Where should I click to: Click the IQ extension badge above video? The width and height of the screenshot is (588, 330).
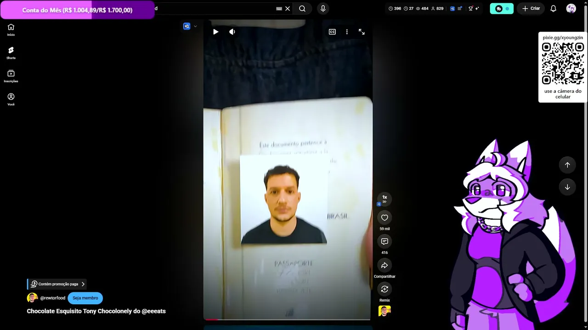click(x=187, y=26)
